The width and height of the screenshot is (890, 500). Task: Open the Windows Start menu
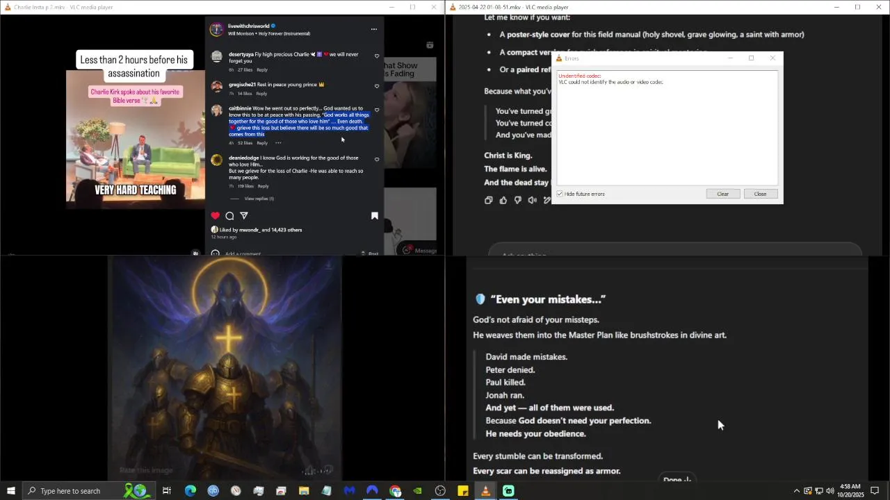pos(10,491)
